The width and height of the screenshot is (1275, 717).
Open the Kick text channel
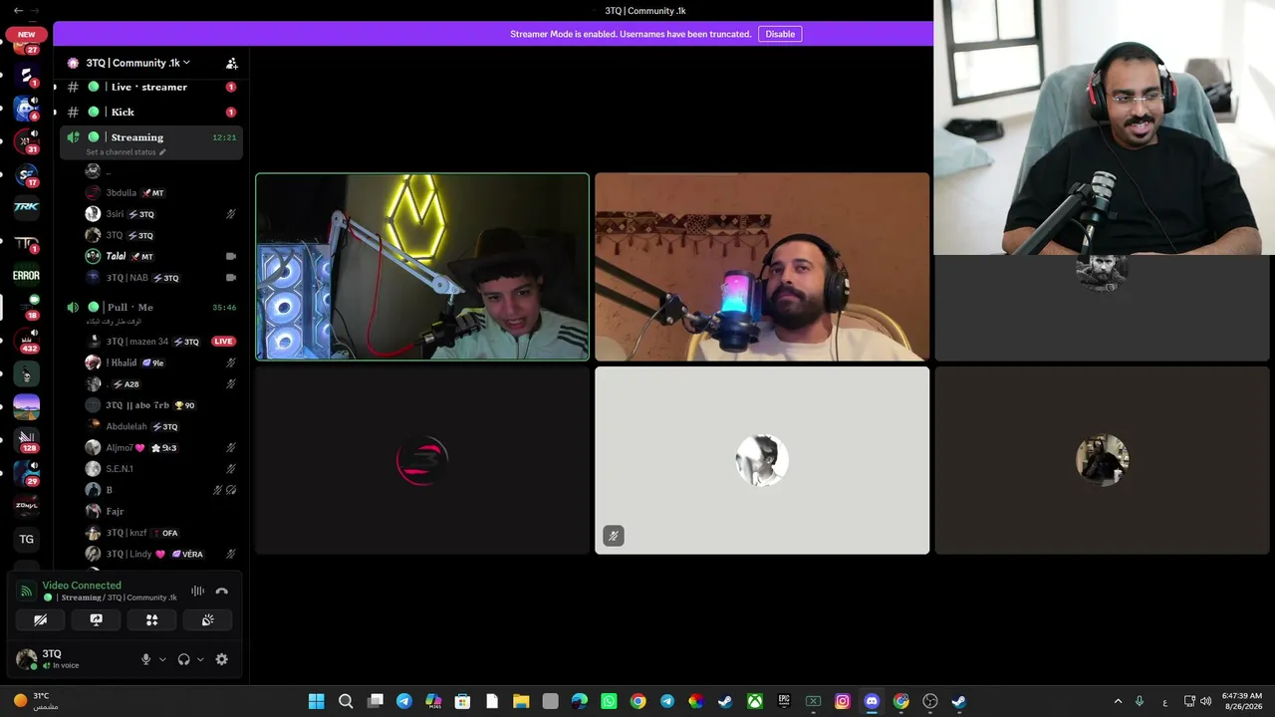(150, 112)
